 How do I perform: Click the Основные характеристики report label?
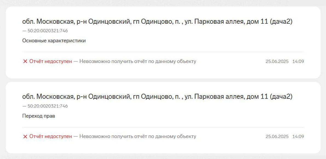54,41
